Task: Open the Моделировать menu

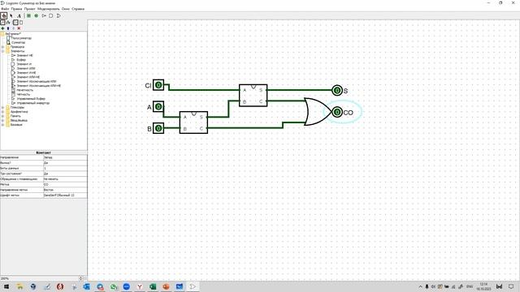Action: [49, 9]
